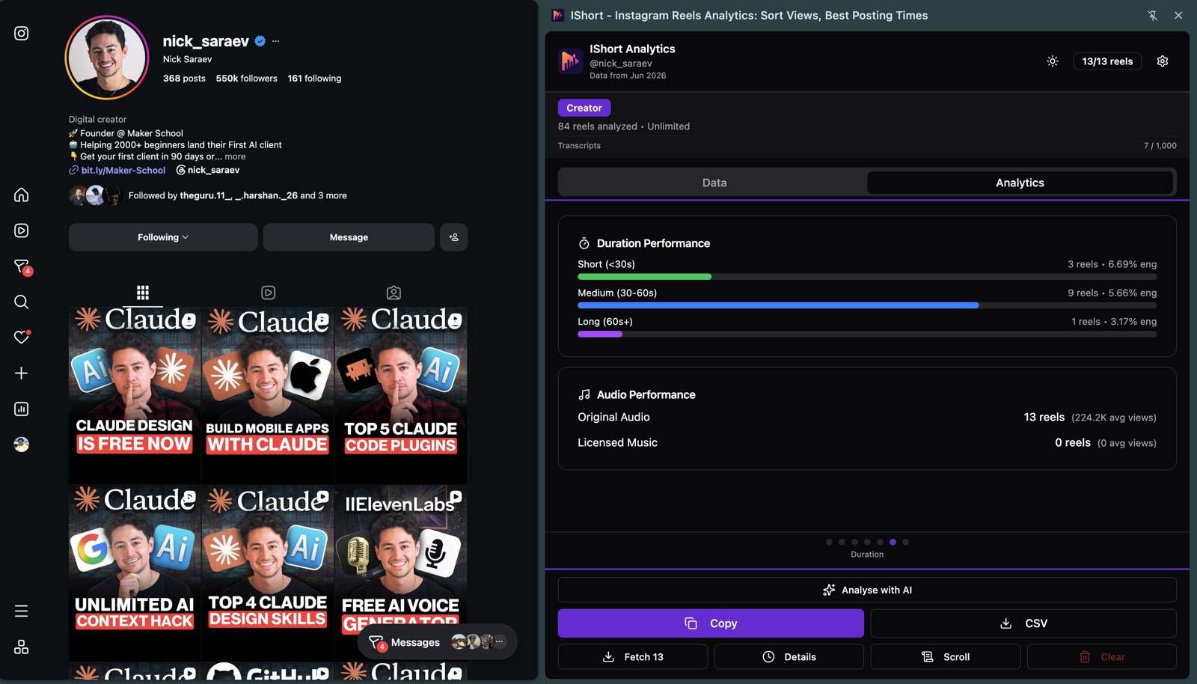
Task: Open own profile avatar in sidebar
Action: tap(21, 444)
